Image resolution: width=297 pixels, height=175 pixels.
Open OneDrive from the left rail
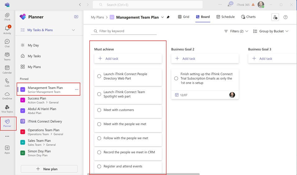coord(7,96)
